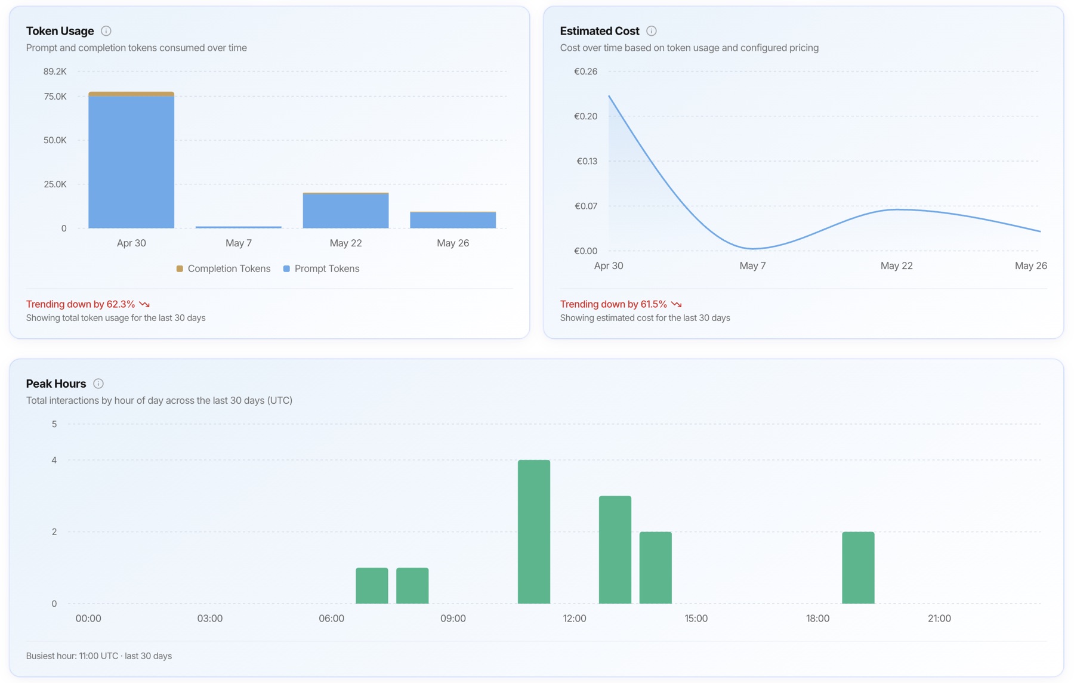The height and width of the screenshot is (683, 1074).
Task: Click the 'Completion Tokens' legend label
Action: pyautogui.click(x=229, y=269)
